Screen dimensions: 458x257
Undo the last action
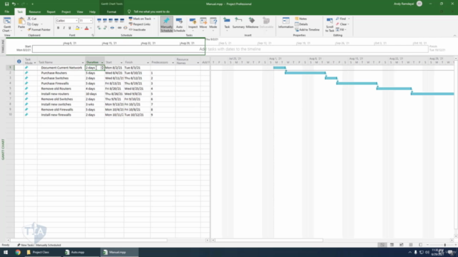coord(14,4)
